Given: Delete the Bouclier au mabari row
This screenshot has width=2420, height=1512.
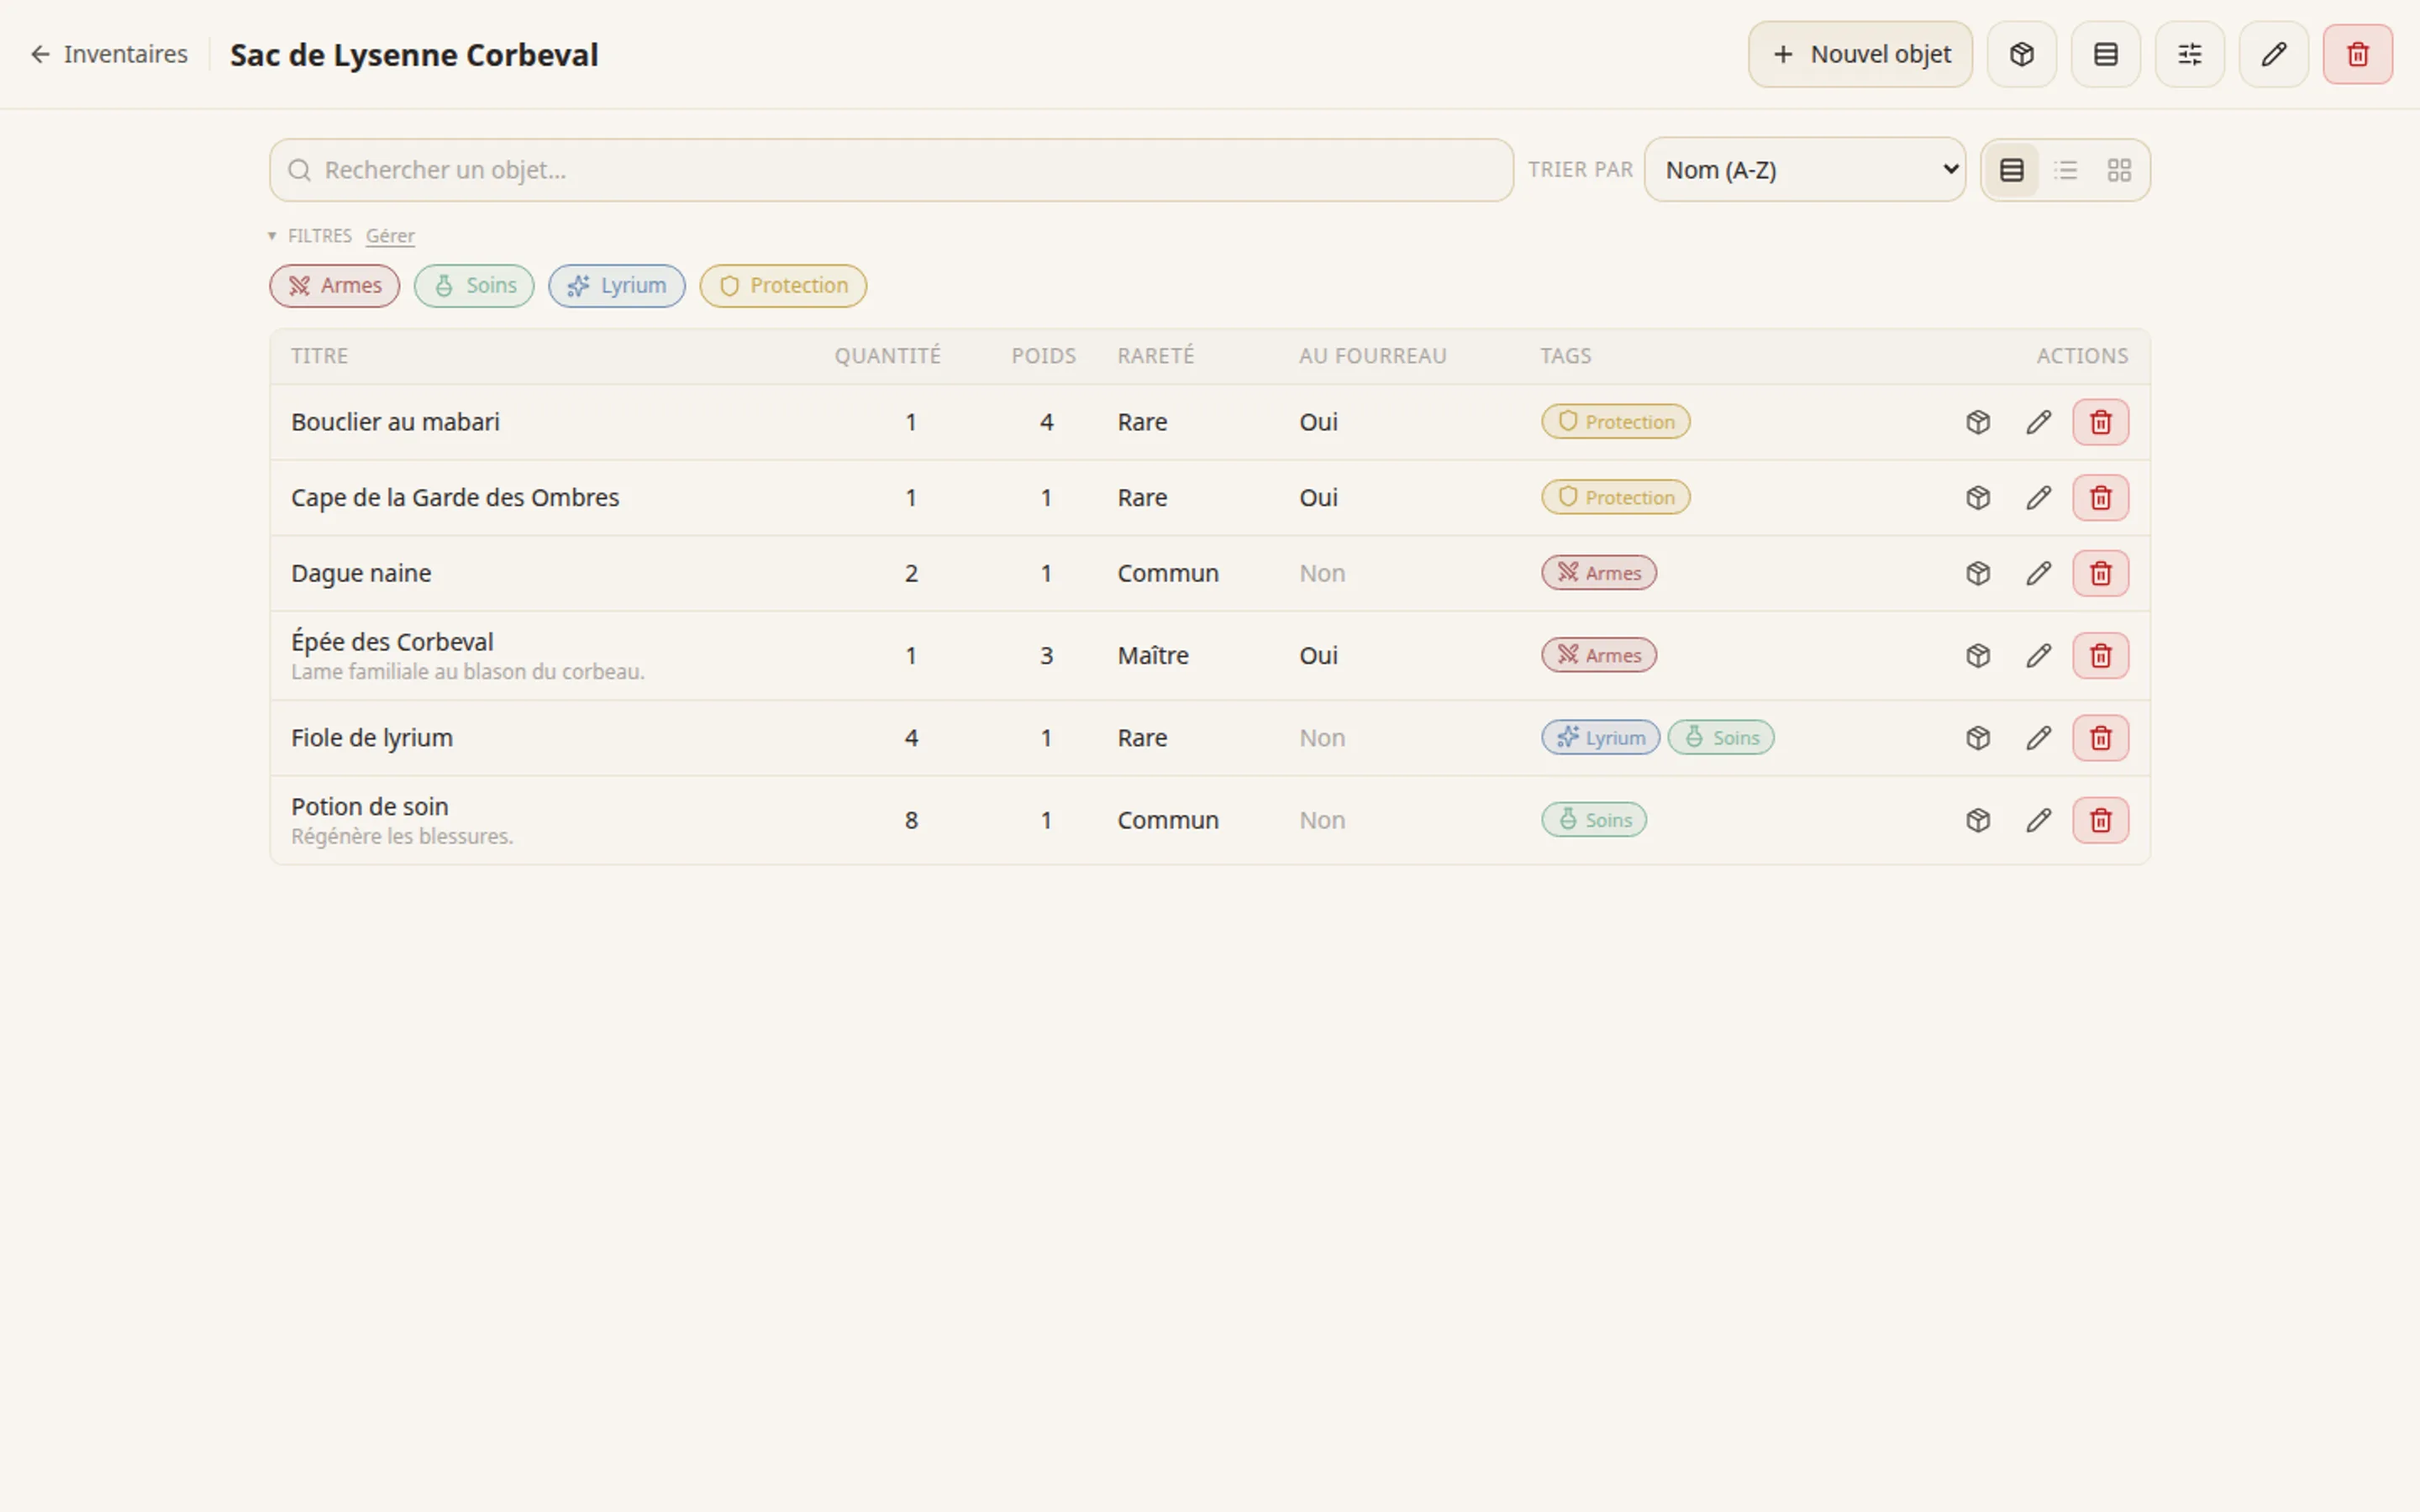Looking at the screenshot, I should click(x=2100, y=422).
